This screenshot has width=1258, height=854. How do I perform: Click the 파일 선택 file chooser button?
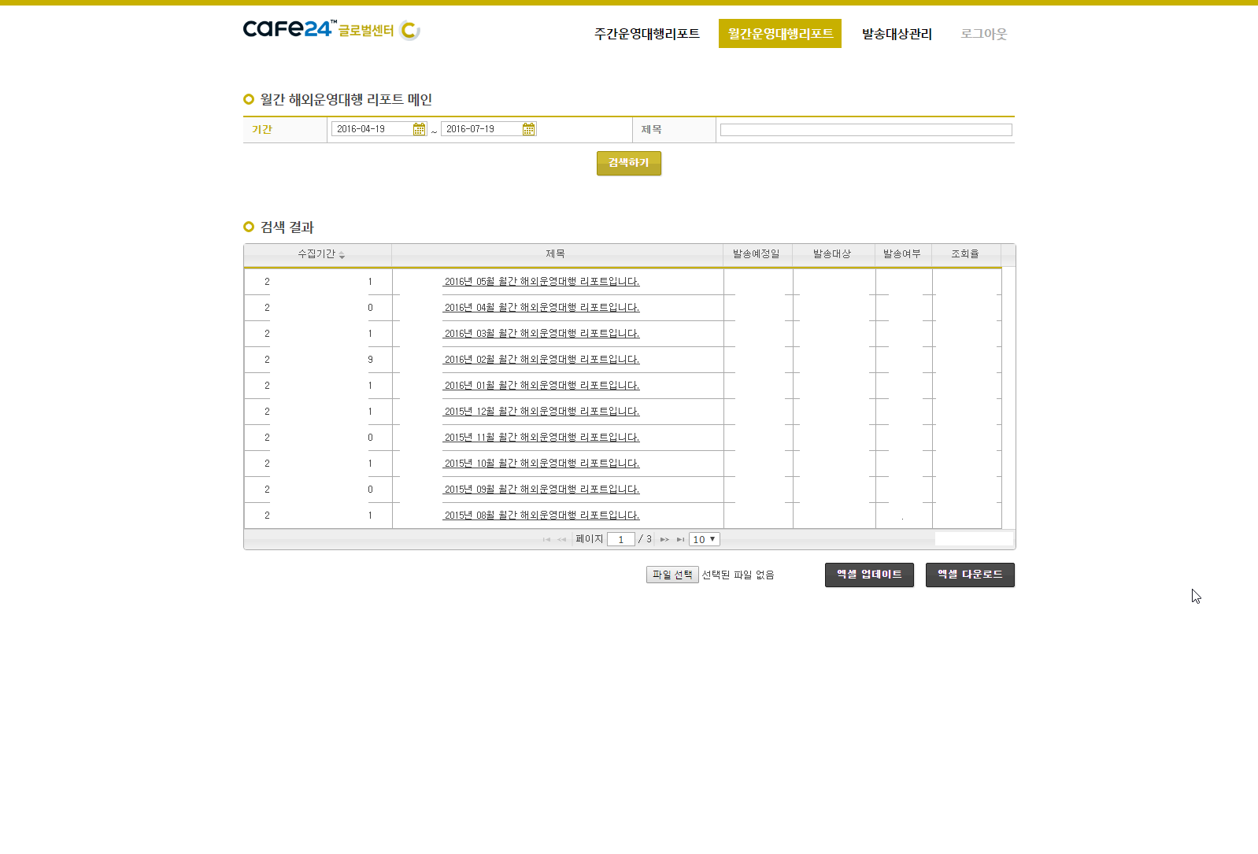pyautogui.click(x=672, y=575)
